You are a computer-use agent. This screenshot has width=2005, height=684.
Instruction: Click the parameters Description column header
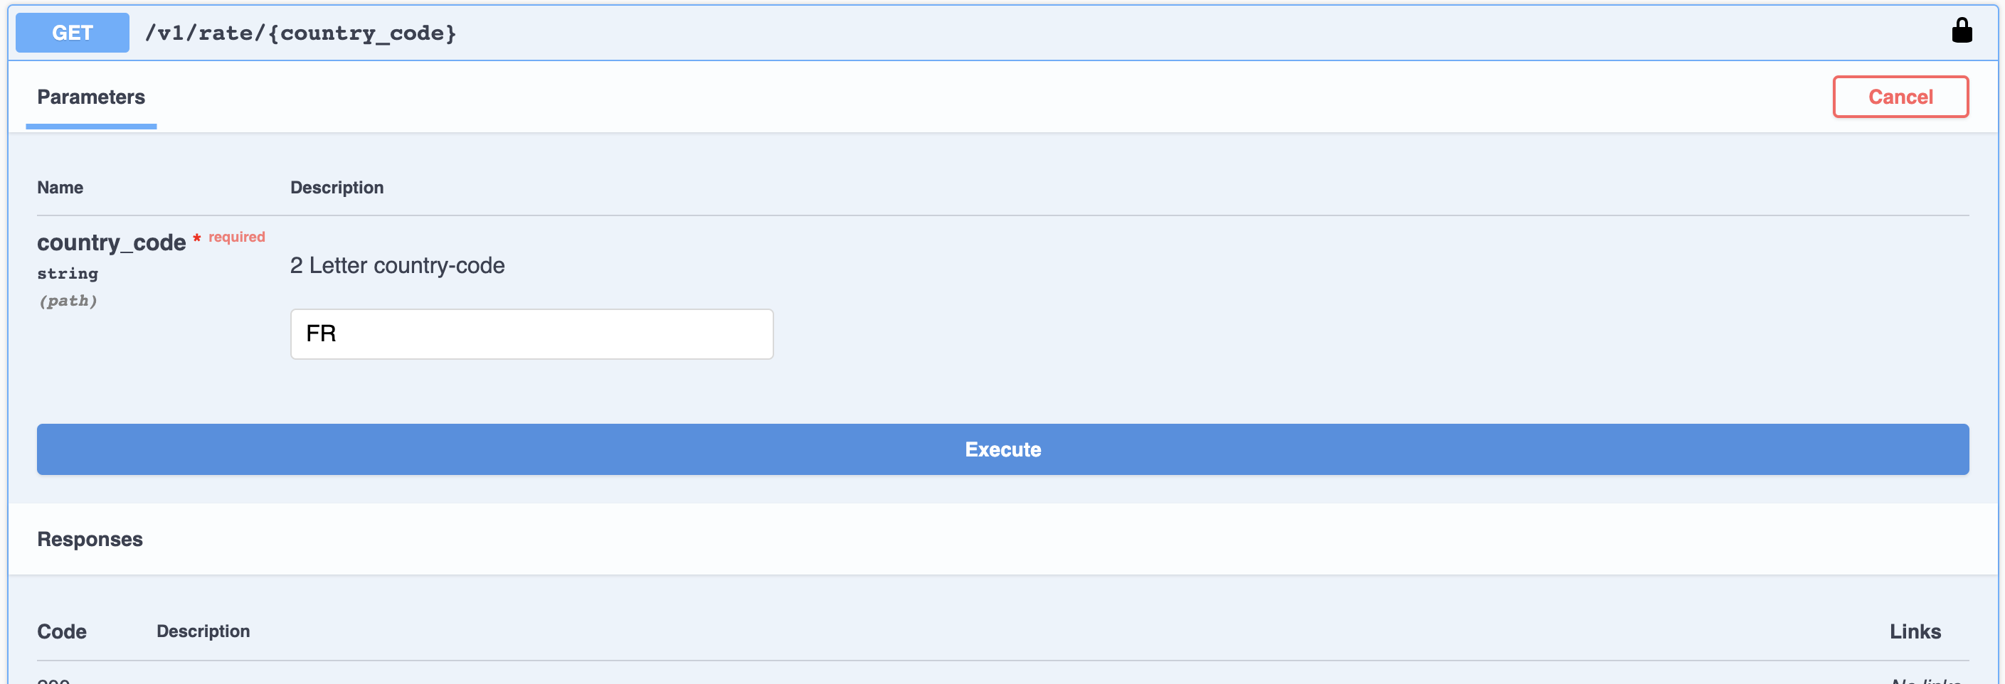(x=337, y=188)
